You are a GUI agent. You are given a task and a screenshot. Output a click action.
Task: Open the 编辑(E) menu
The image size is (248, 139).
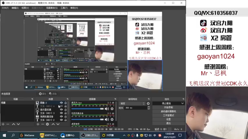tap(15, 8)
